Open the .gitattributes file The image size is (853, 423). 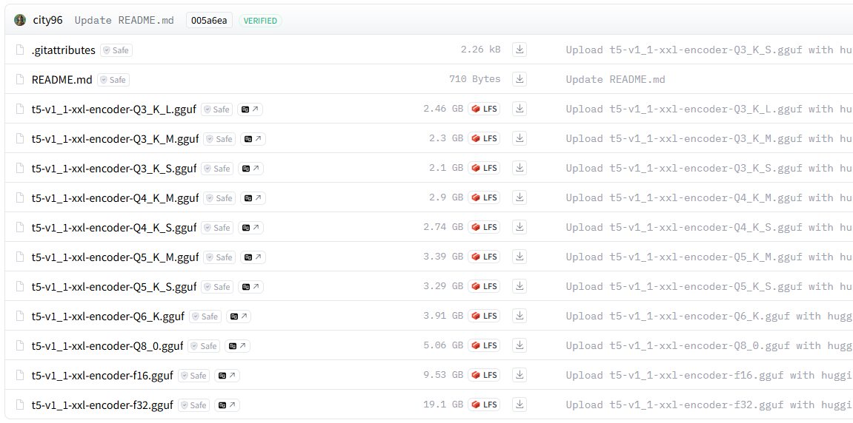point(64,50)
